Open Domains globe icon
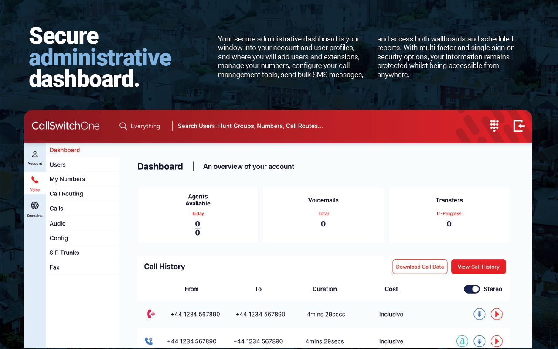The height and width of the screenshot is (349, 558). tap(35, 209)
